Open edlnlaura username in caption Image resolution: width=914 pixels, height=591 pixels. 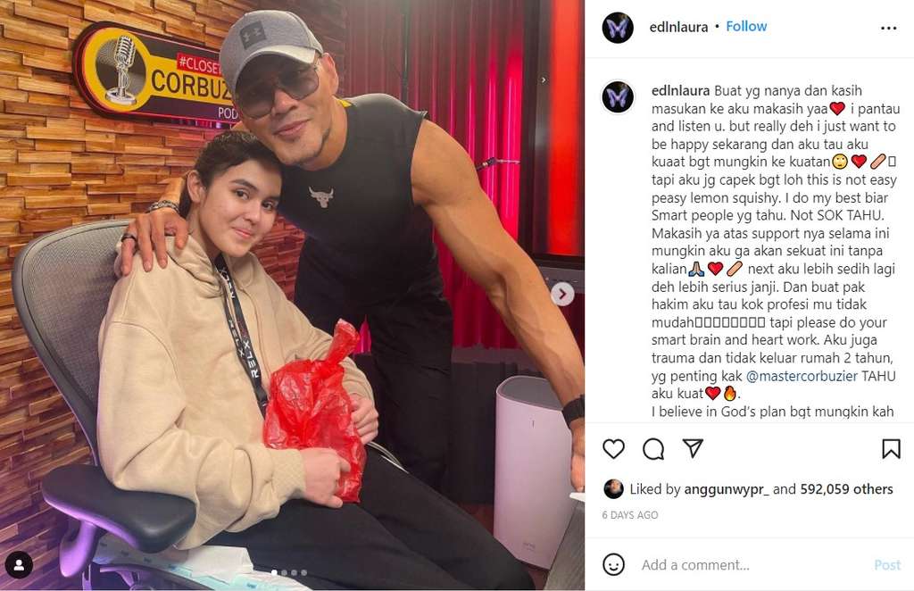680,91
